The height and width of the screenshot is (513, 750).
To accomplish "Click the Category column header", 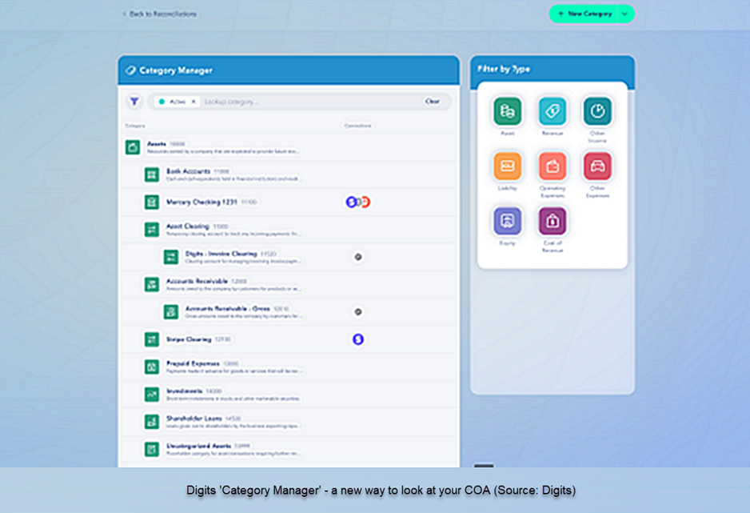I will pyautogui.click(x=135, y=126).
